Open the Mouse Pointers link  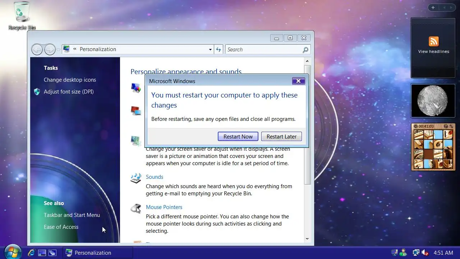[164, 207]
